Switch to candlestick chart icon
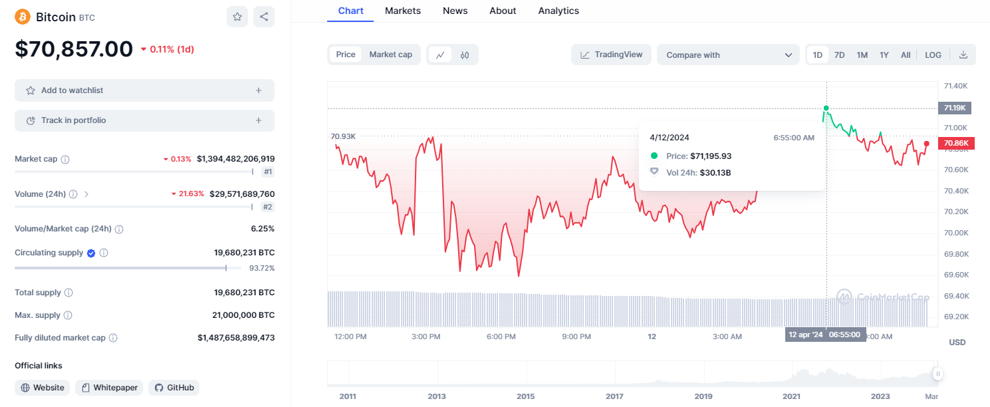 [x=465, y=55]
